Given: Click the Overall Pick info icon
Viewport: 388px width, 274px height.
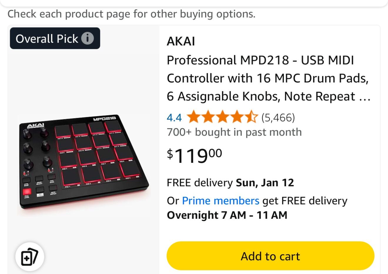Looking at the screenshot, I should 88,38.
